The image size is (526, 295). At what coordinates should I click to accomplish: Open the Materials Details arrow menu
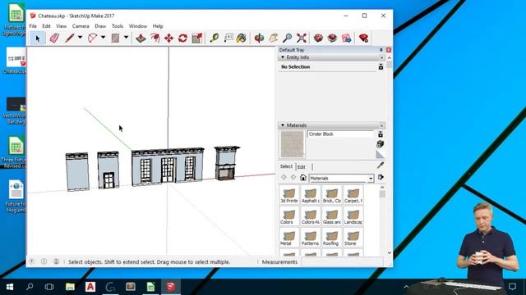tap(381, 177)
